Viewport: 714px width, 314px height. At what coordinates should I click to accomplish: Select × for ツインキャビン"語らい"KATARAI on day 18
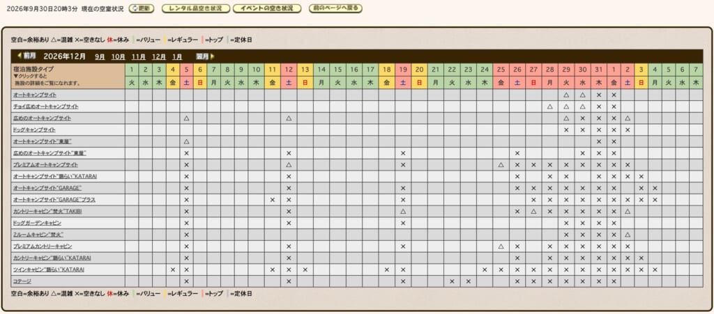click(386, 269)
